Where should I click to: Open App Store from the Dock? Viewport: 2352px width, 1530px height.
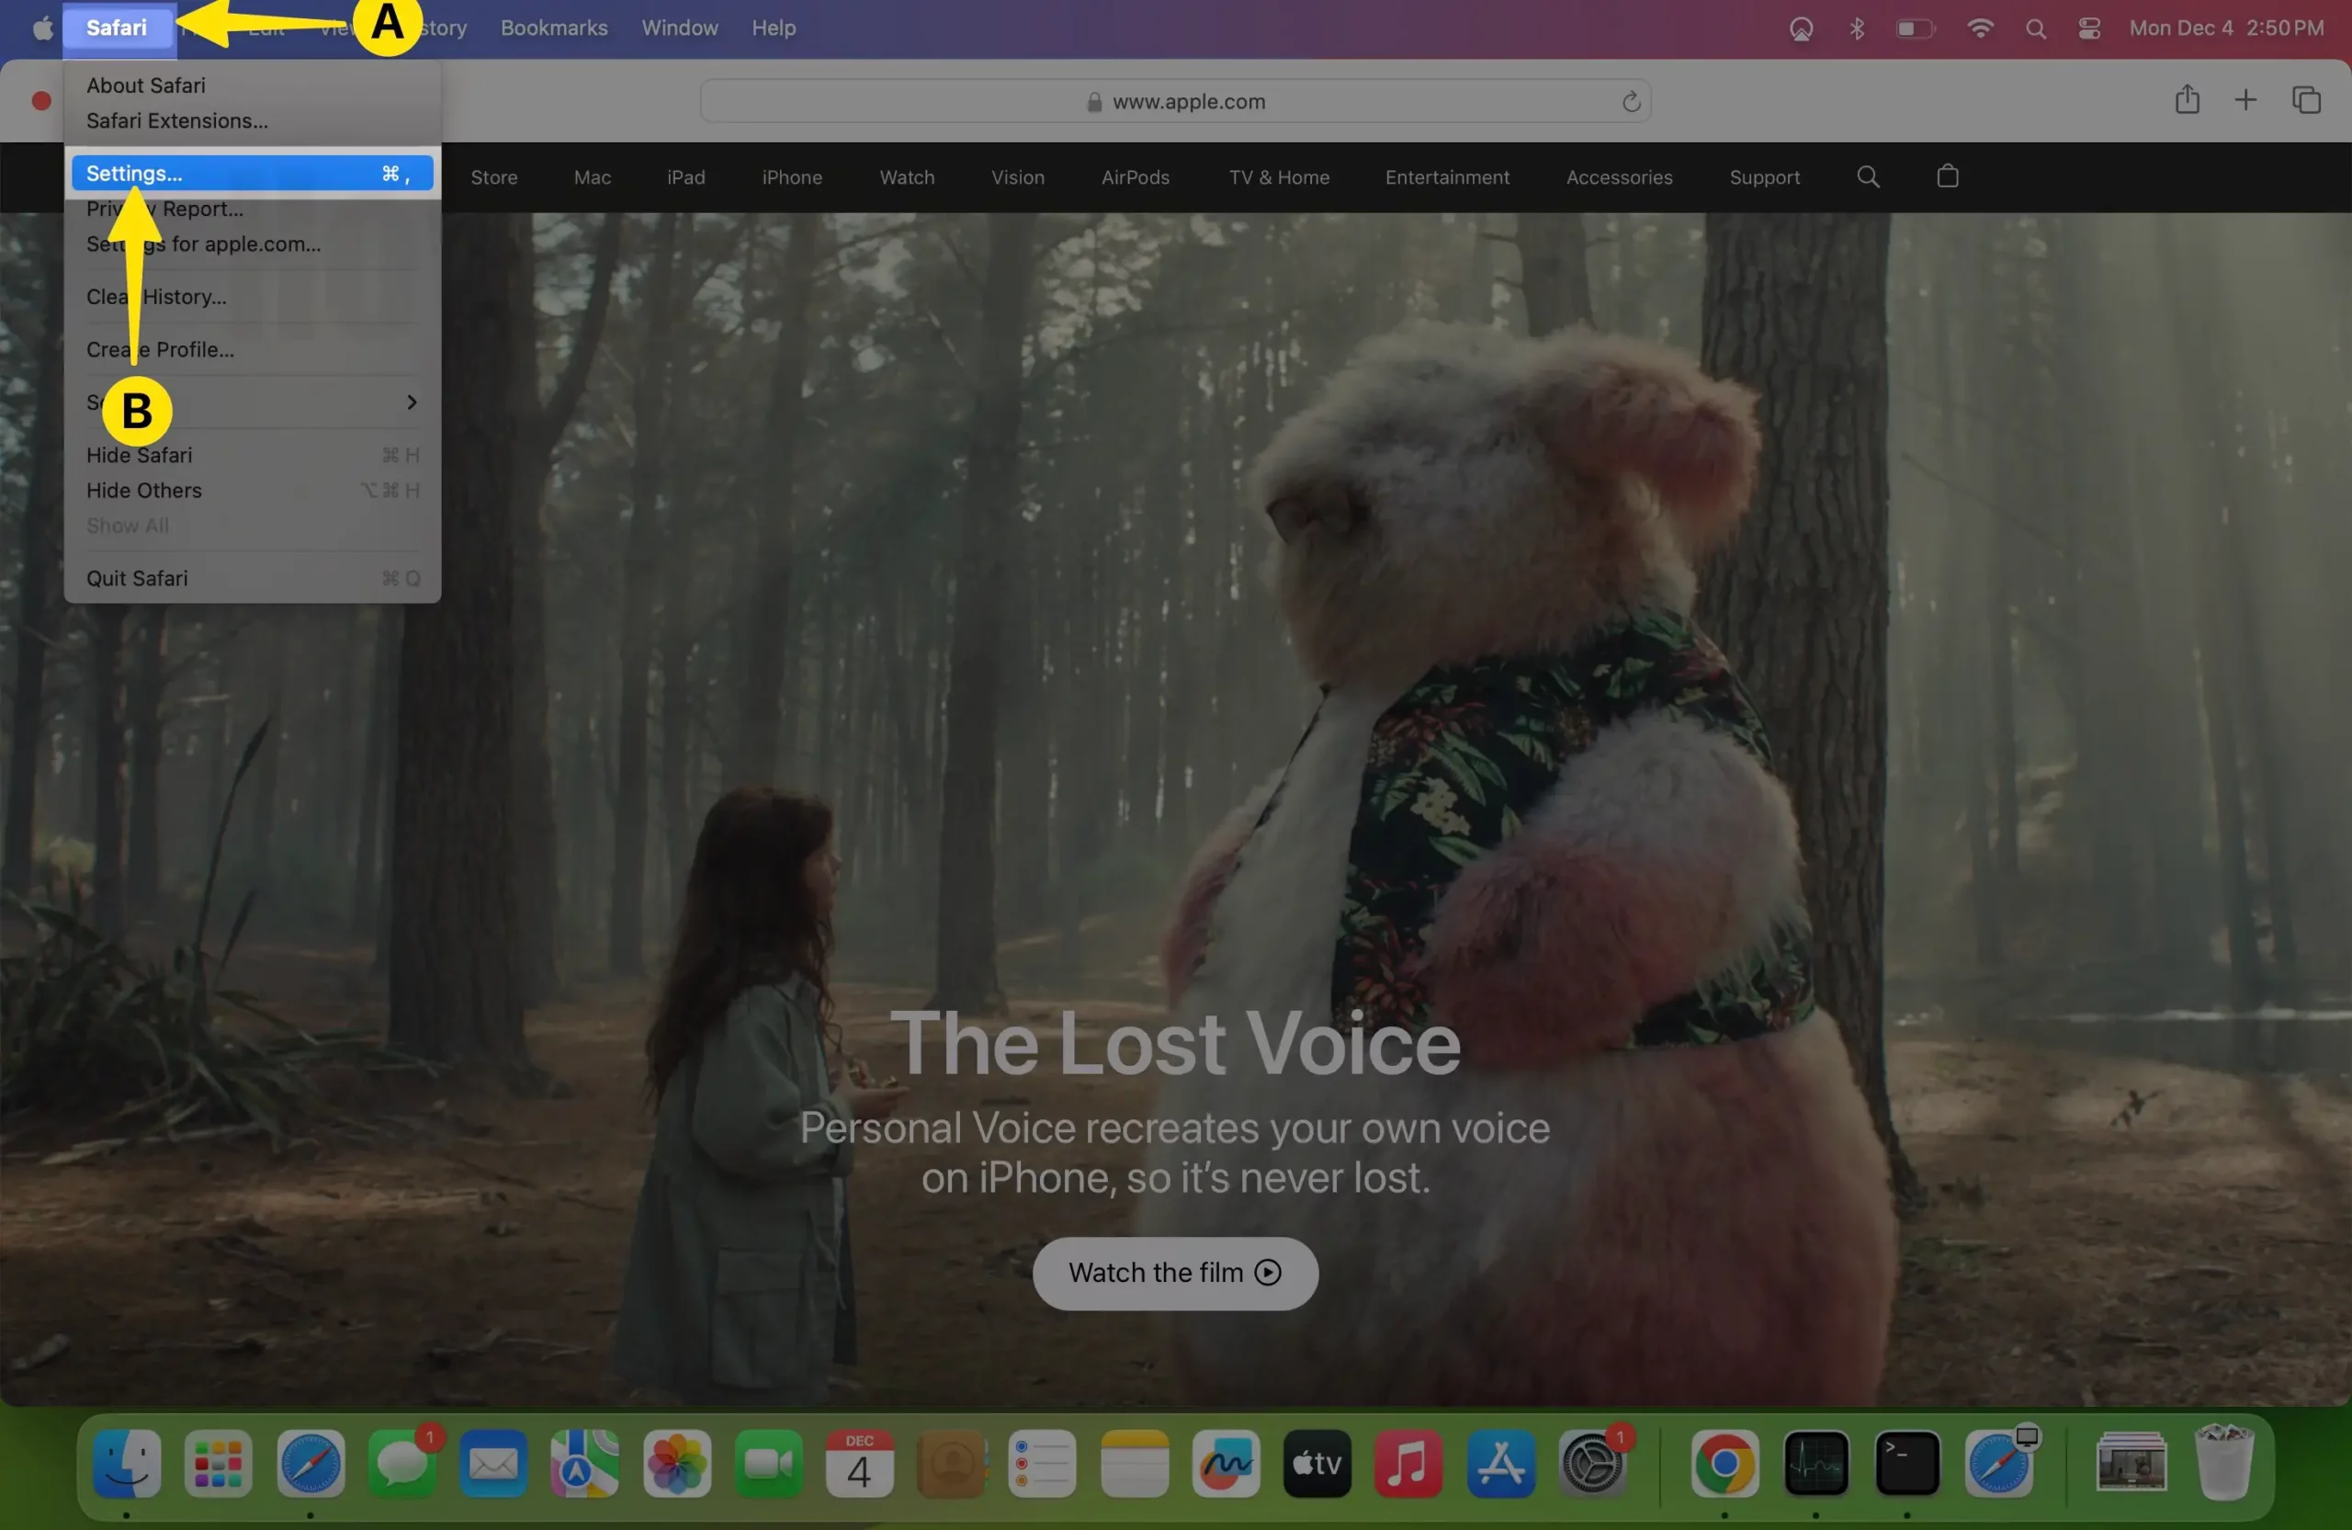tap(1501, 1464)
